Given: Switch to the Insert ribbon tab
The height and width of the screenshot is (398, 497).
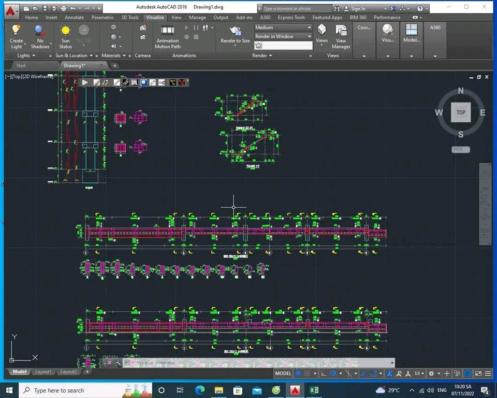Looking at the screenshot, I should (51, 18).
